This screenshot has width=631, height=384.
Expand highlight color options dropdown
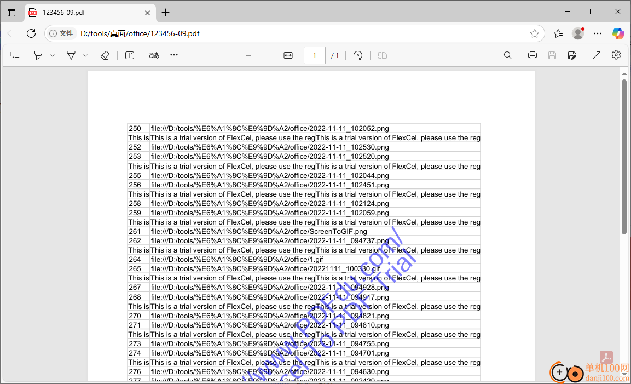pos(53,56)
